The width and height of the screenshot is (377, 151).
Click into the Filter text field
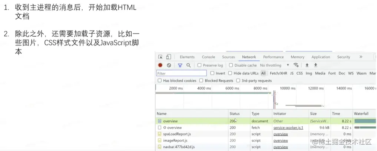pyautogui.click(x=182, y=73)
